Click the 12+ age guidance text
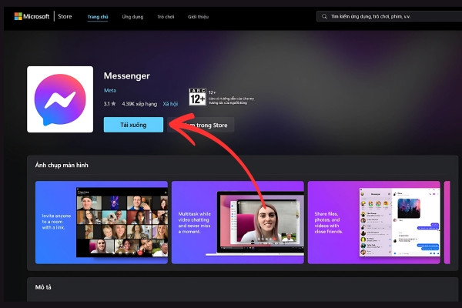Viewport: 462px width, 308px height. (x=231, y=98)
